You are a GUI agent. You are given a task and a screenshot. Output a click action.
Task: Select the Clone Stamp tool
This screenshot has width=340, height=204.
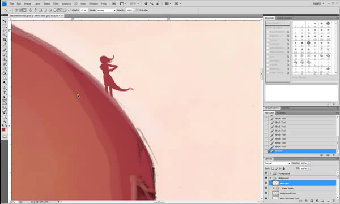[x=5, y=59]
